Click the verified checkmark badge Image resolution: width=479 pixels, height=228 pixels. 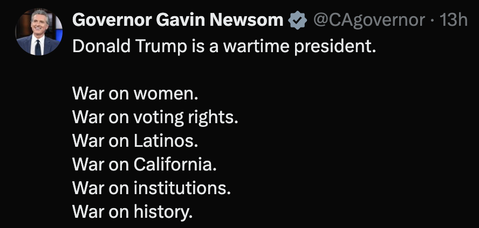coord(297,21)
